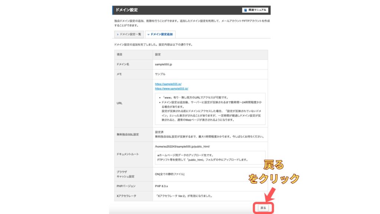Click the 設定済 SSL status text
Screen dimensions: 380x214
point(160,132)
